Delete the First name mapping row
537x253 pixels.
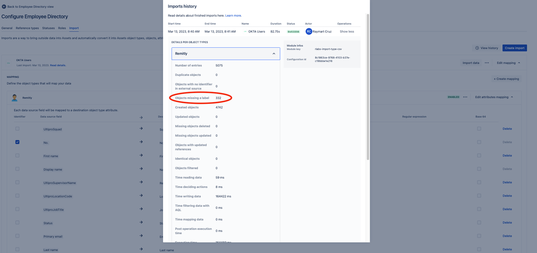(507, 156)
